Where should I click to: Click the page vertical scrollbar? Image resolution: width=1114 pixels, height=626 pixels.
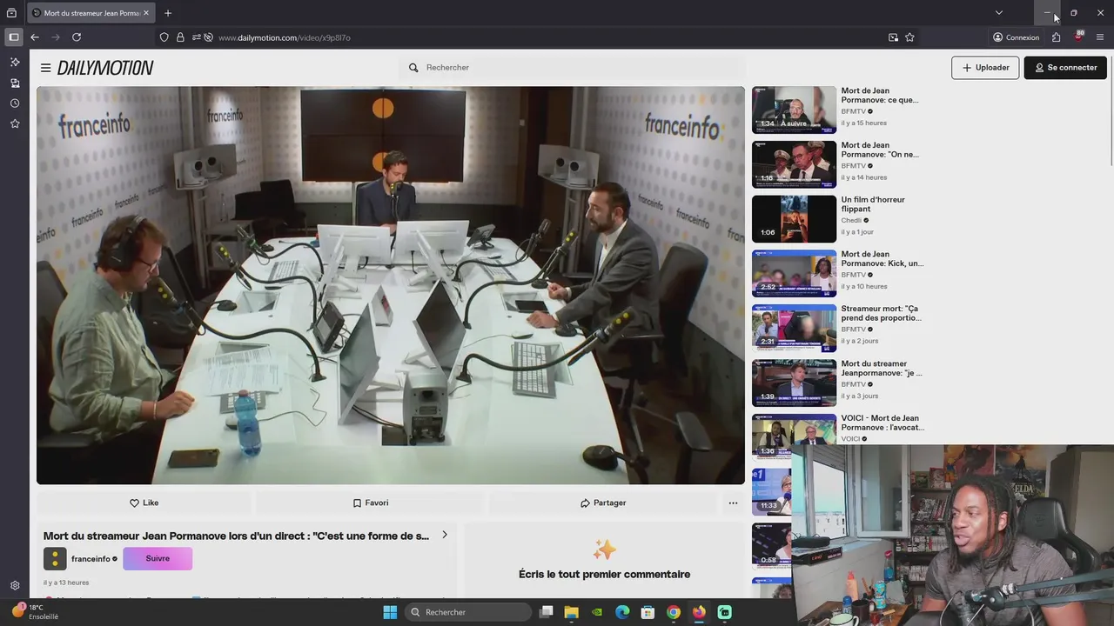click(x=1111, y=113)
